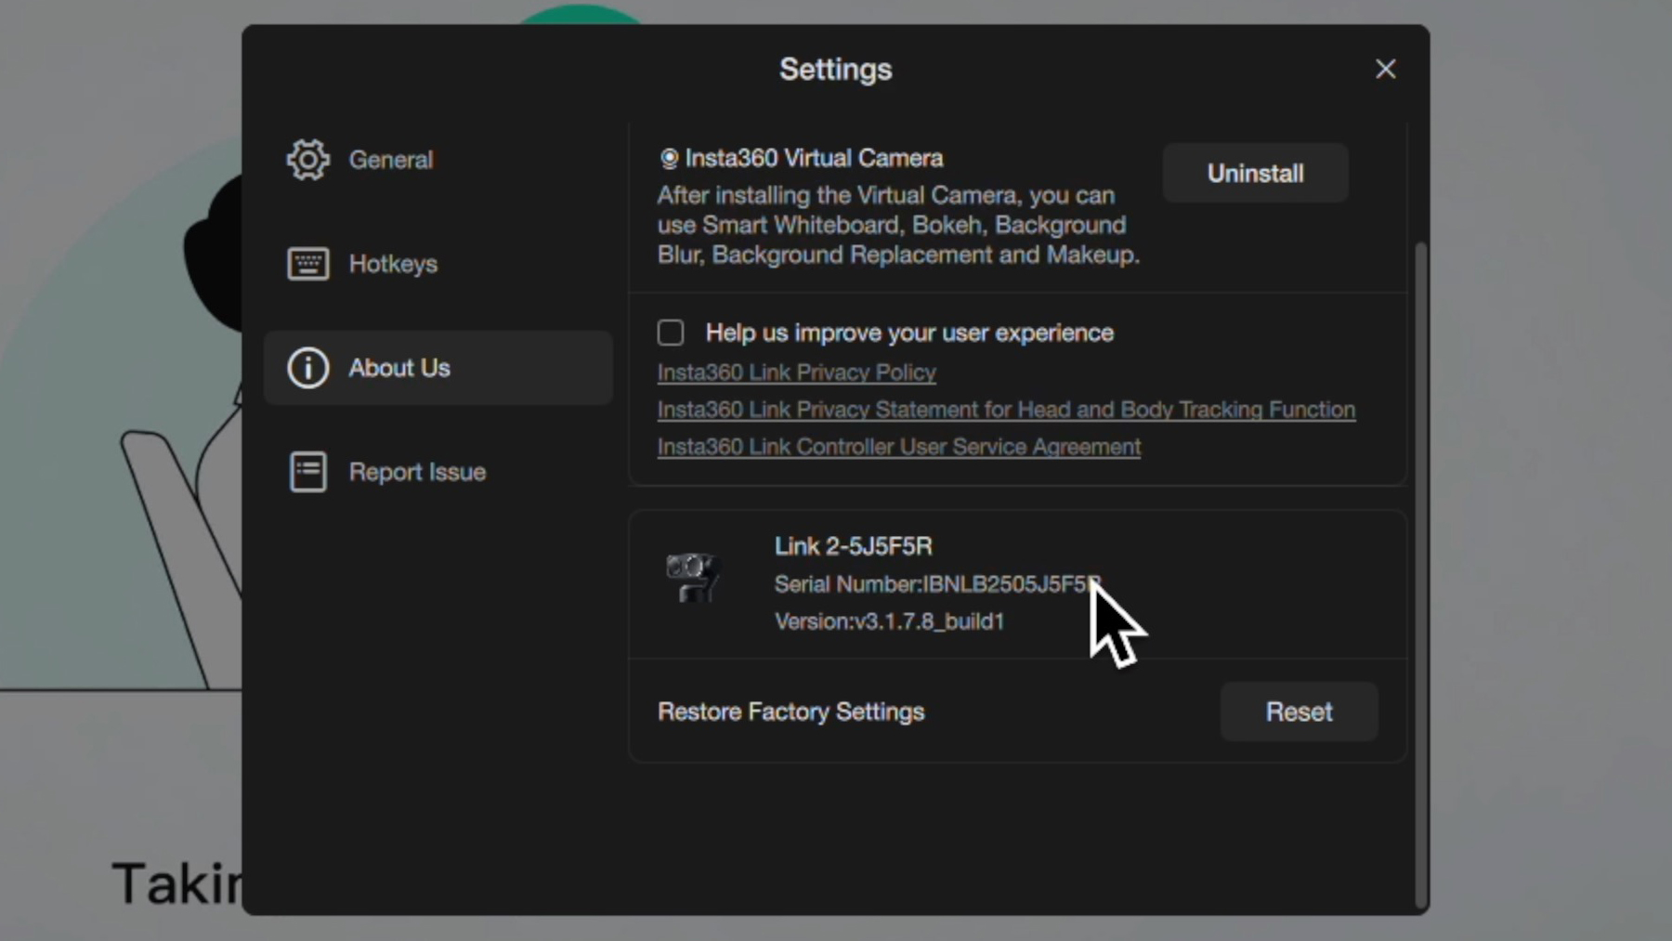Click the Serial Number text
The image size is (1672, 941).
coord(938,584)
